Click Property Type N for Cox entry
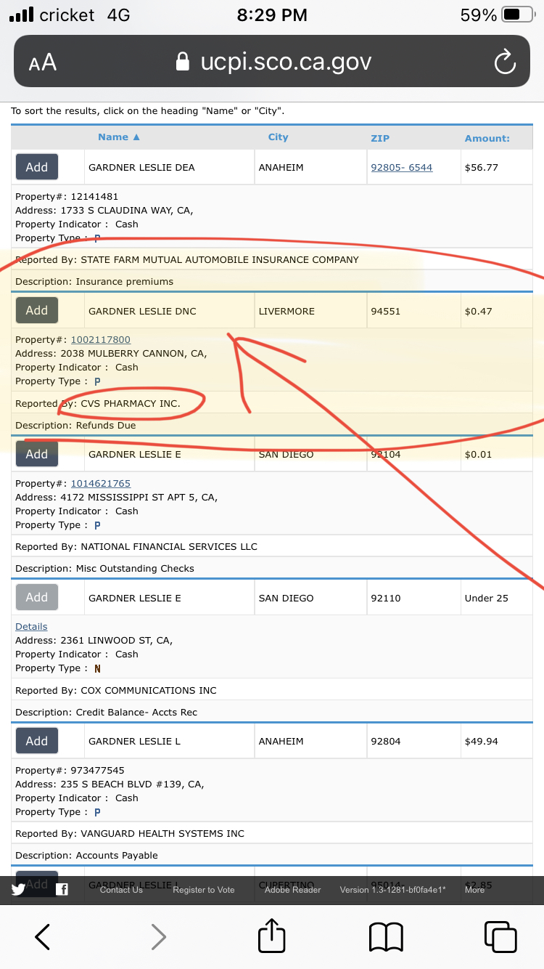The width and height of the screenshot is (544, 969). coord(97,668)
